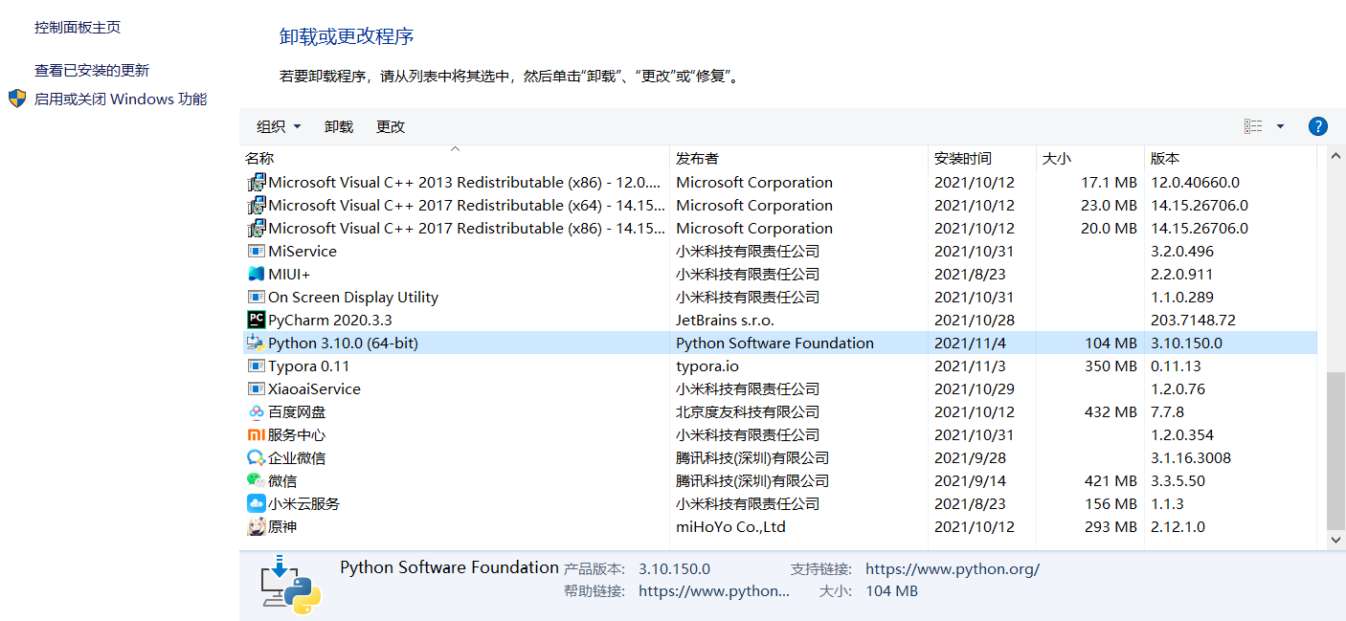Open help with the blue question mark icon
The image size is (1346, 621).
[1317, 126]
